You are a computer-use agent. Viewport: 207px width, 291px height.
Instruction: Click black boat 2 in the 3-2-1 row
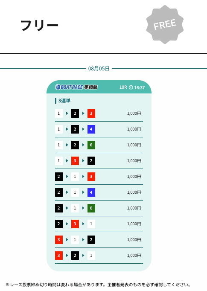pos(75,255)
